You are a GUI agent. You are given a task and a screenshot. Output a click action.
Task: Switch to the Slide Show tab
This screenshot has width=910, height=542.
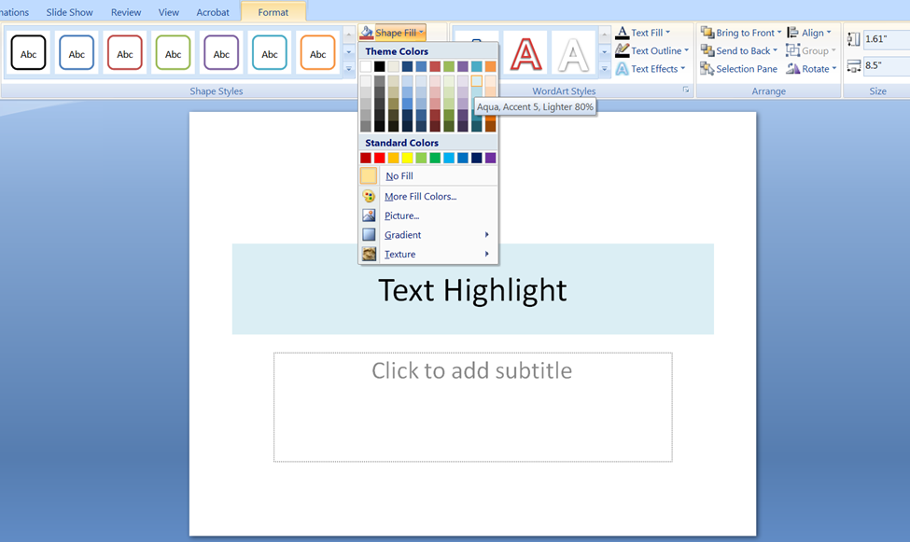[69, 12]
